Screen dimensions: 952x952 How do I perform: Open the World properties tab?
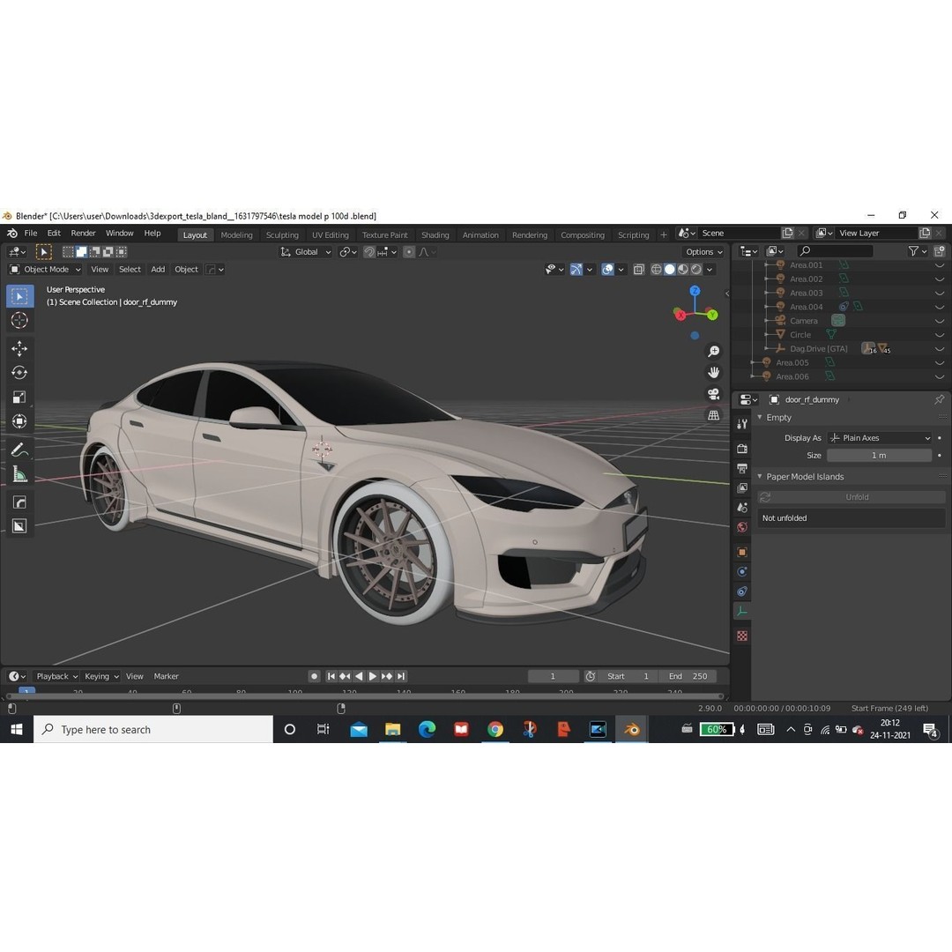pos(742,527)
